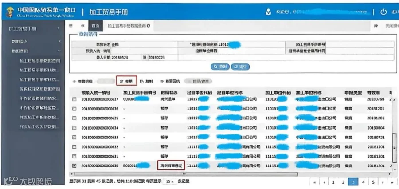This screenshot has height=189, width=399.
Task: Open the 选择可查询企业 dropdown
Action: 251,44
